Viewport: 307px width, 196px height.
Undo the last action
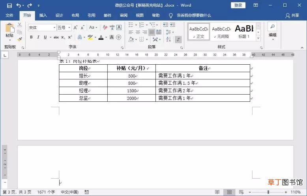(x=19, y=6)
